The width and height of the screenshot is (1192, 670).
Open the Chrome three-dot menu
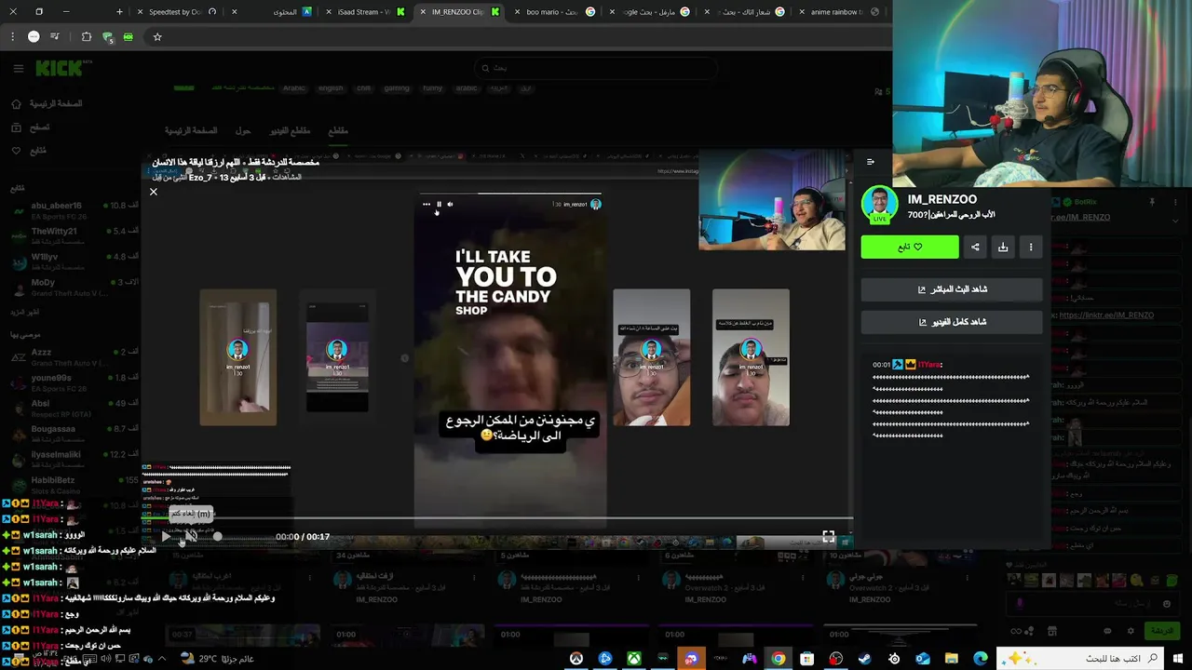tap(12, 37)
